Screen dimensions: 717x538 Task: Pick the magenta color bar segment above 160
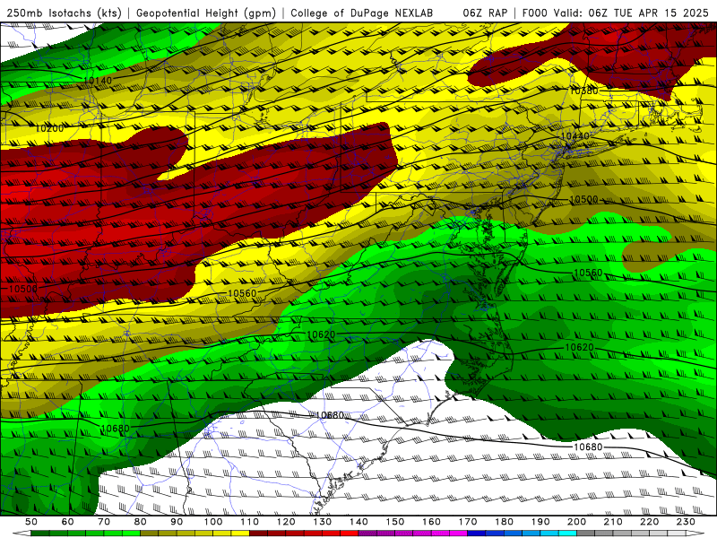pyautogui.click(x=440, y=534)
